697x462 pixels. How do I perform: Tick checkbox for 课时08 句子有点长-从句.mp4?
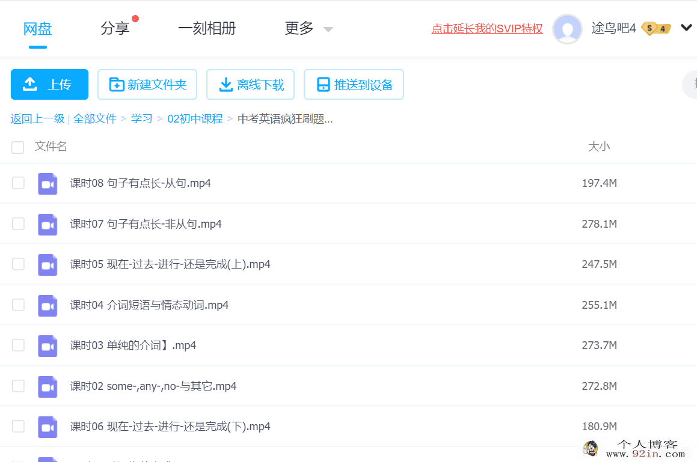[x=18, y=183]
